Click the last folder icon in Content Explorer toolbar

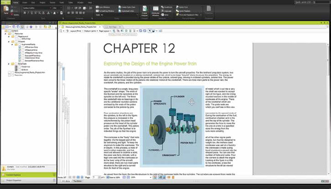tap(50, 27)
